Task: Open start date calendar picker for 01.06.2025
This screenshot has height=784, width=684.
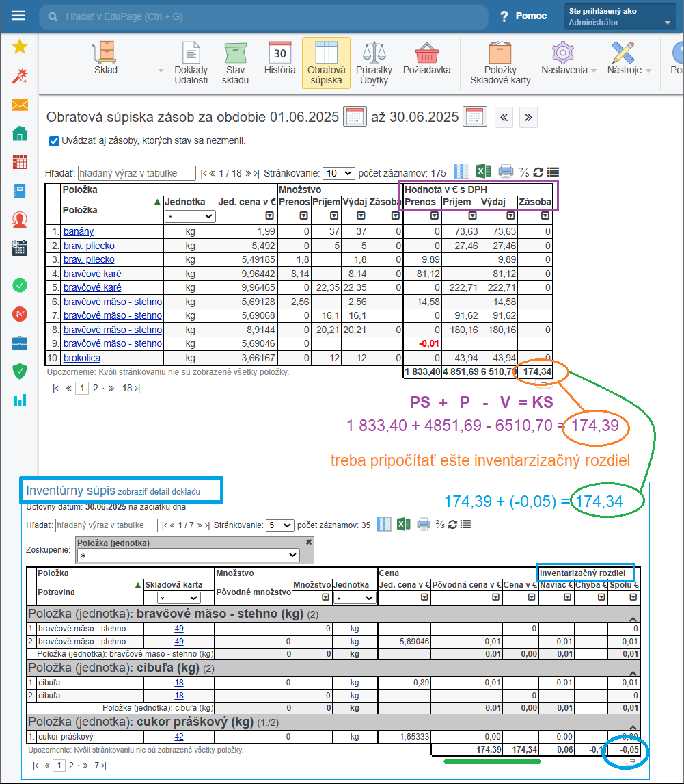Action: click(355, 117)
